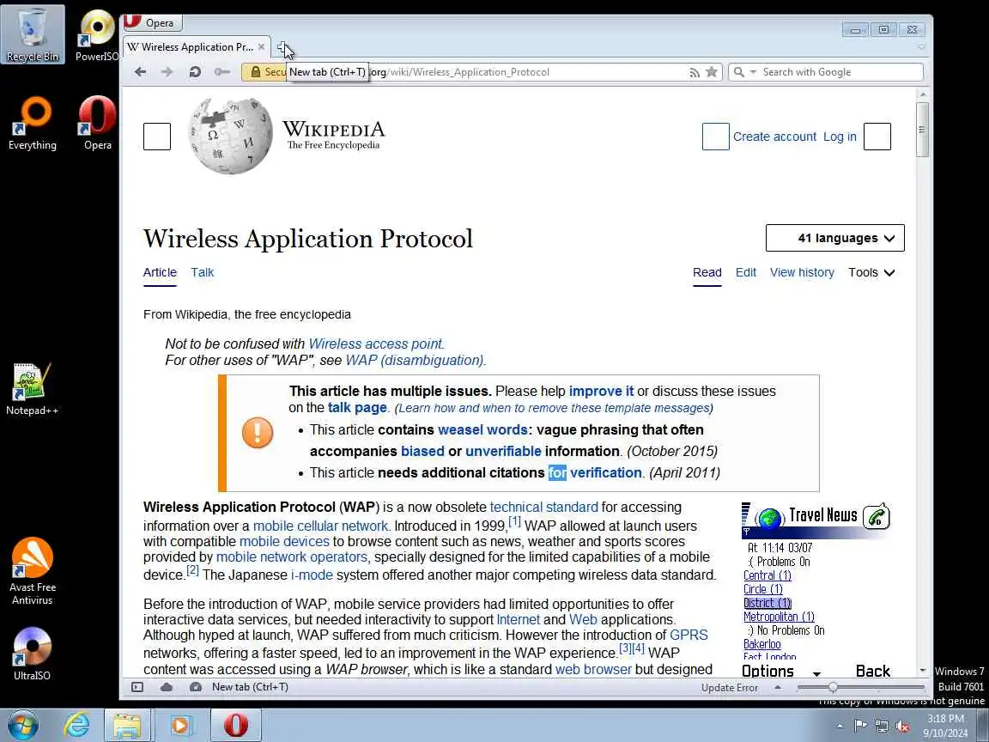Open technical standard link
This screenshot has height=742, width=989.
pyautogui.click(x=543, y=508)
